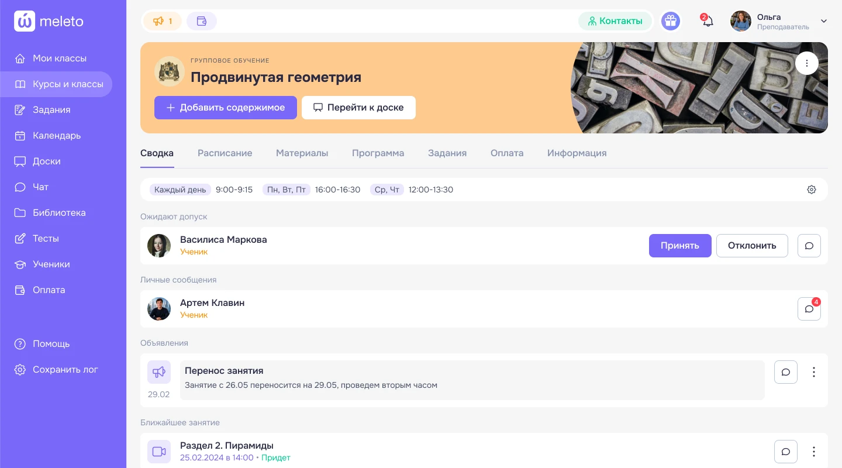Viewport: 842px width, 468px height.
Task: Click the Сохранить лог gear icon
Action: pyautogui.click(x=20, y=370)
